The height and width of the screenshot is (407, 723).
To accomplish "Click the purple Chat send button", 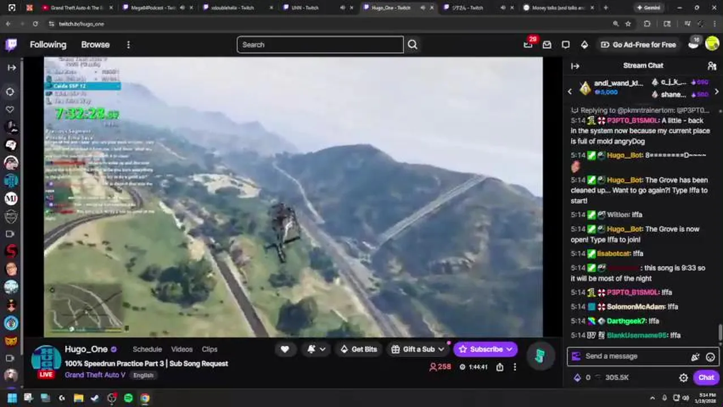I will click(706, 378).
